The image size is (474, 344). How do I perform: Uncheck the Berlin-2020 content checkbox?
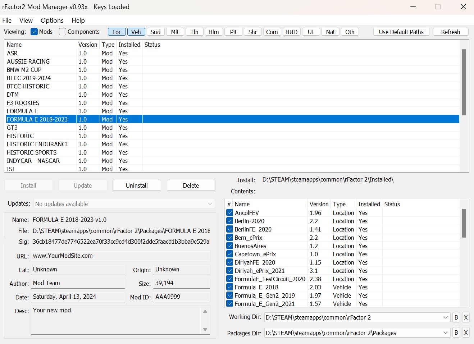(x=229, y=221)
